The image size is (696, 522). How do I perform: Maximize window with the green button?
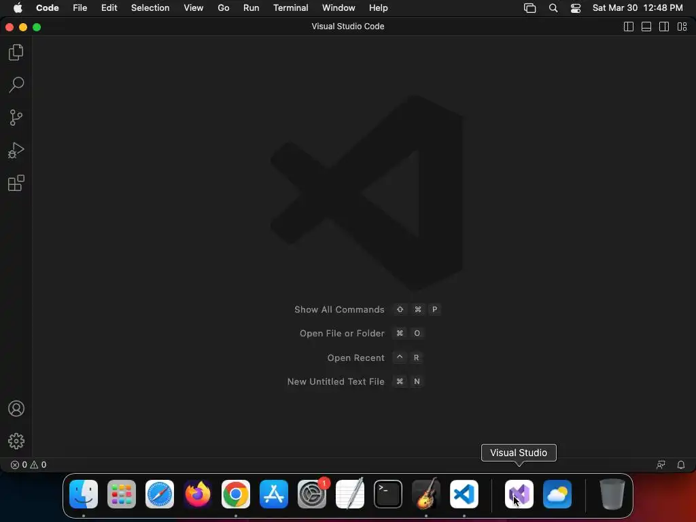pyautogui.click(x=37, y=27)
